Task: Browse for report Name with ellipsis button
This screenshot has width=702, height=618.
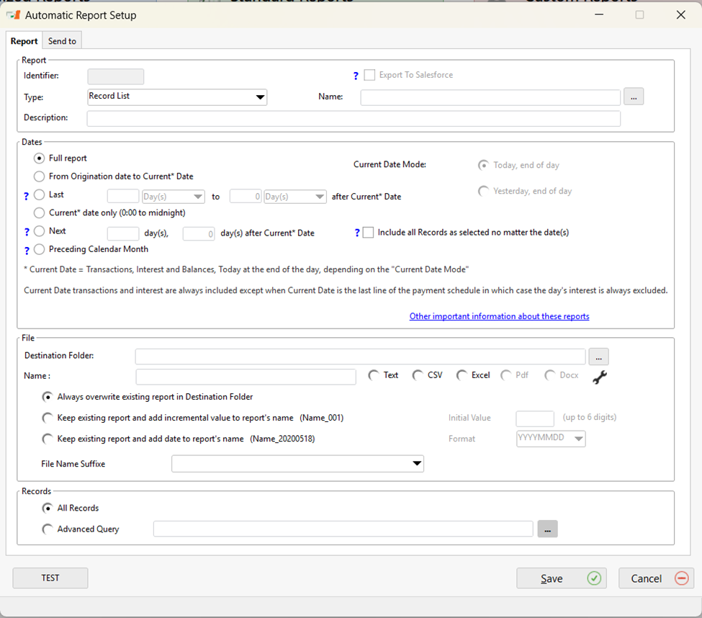Action: tap(633, 97)
